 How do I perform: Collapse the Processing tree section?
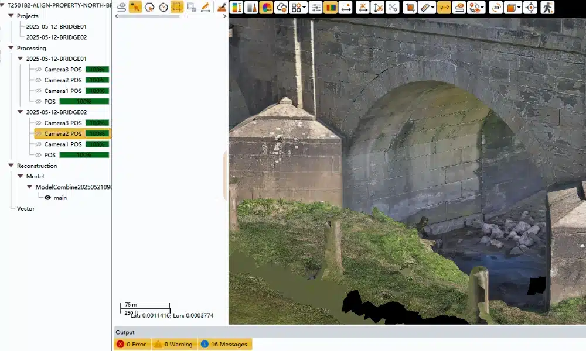pos(11,48)
